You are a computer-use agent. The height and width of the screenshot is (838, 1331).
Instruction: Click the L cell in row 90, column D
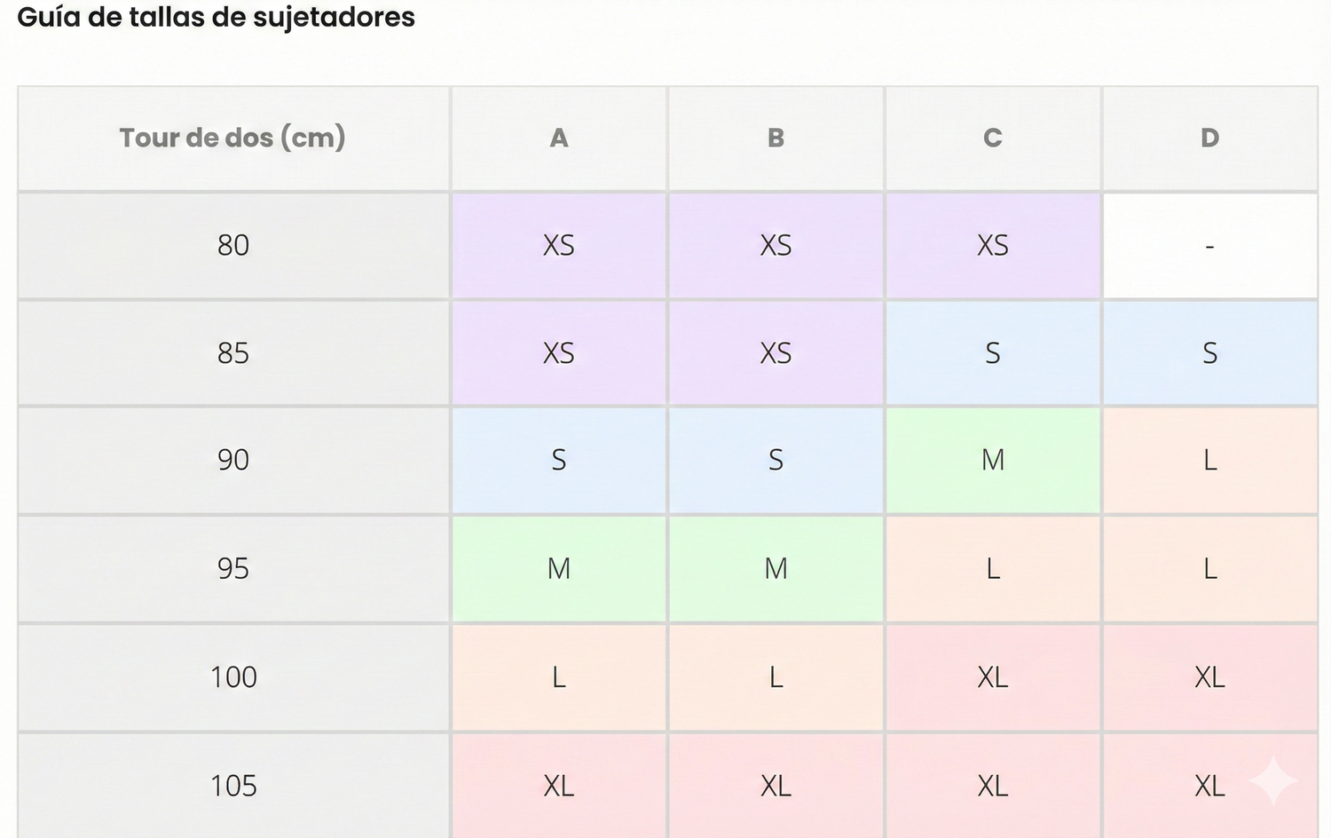point(1209,460)
